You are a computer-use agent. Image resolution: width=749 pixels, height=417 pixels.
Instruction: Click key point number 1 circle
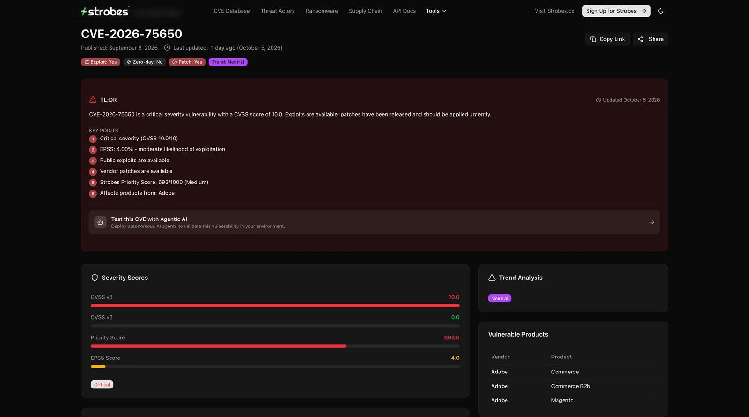93,139
